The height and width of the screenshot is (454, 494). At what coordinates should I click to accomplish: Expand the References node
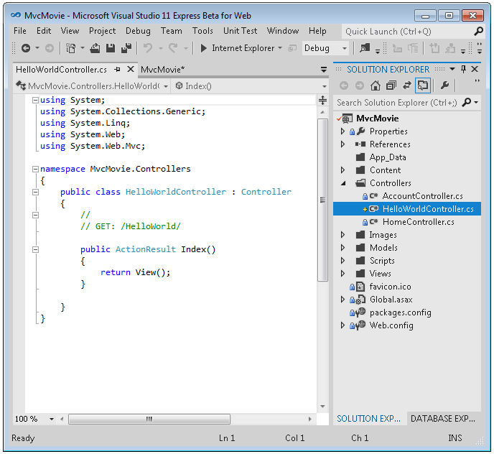coord(343,144)
